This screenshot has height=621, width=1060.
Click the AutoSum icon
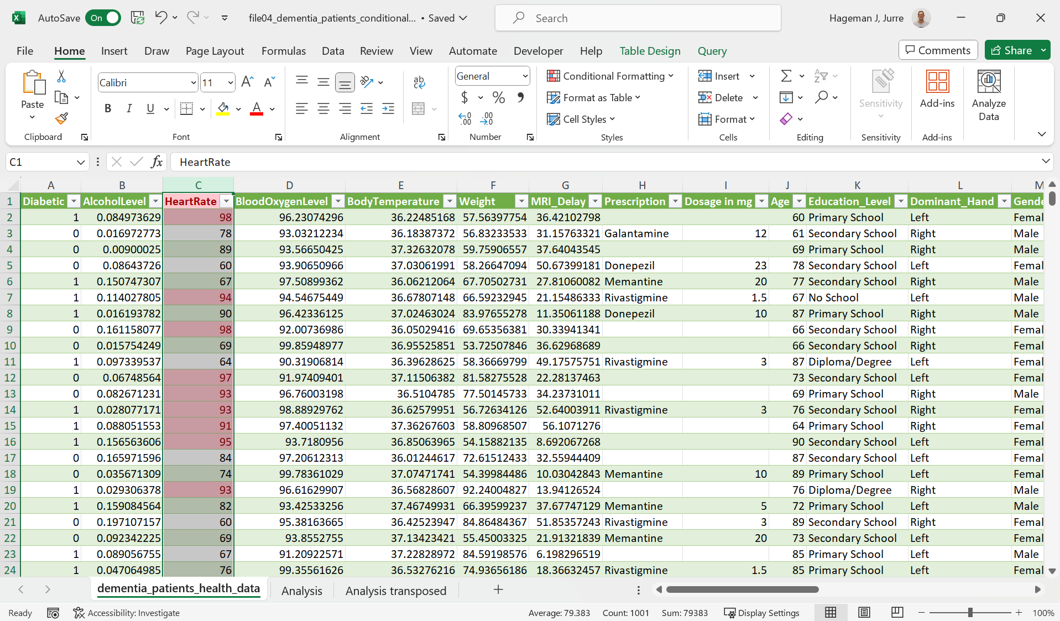787,76
